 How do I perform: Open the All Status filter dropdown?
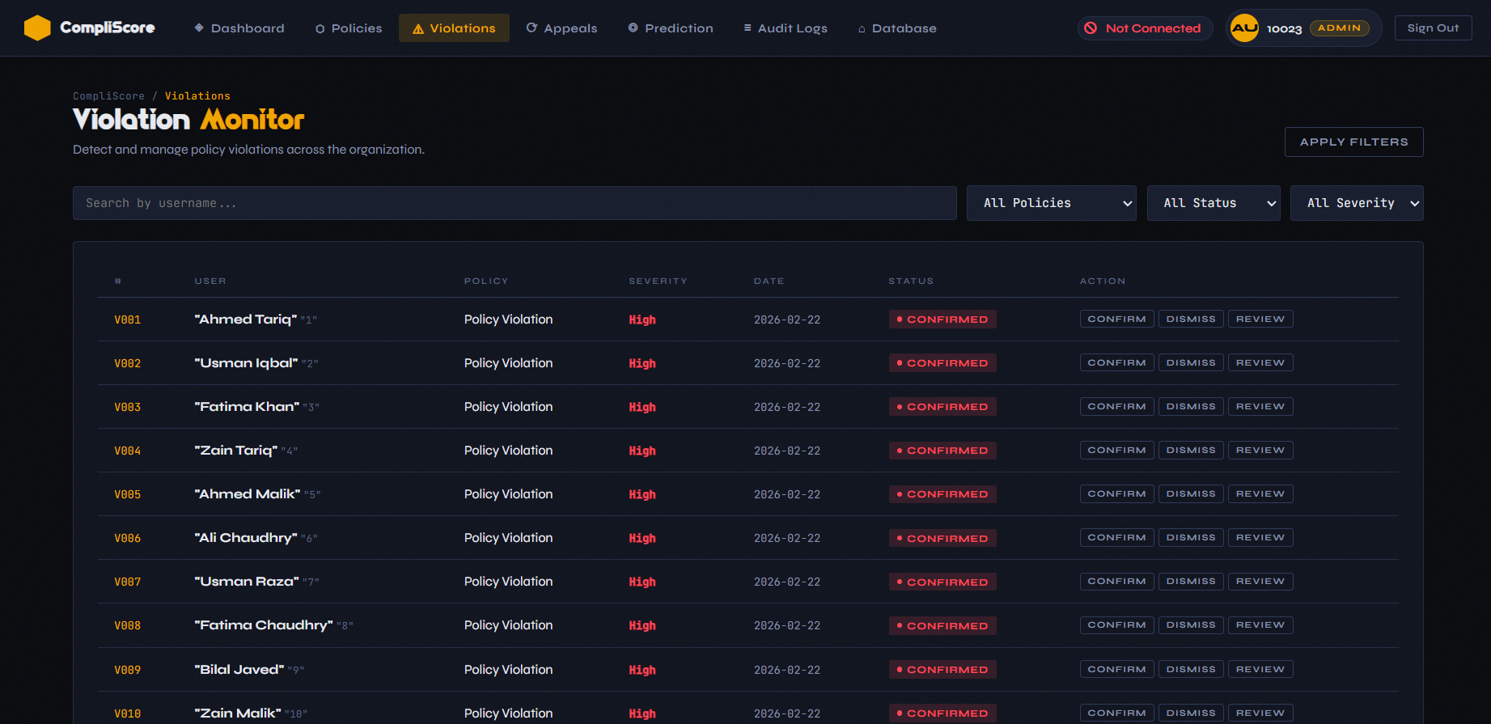(x=1213, y=203)
